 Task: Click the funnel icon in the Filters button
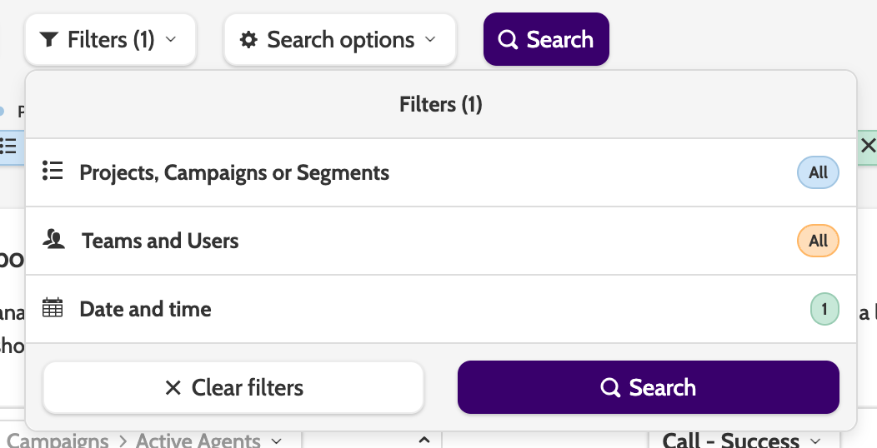(x=49, y=40)
